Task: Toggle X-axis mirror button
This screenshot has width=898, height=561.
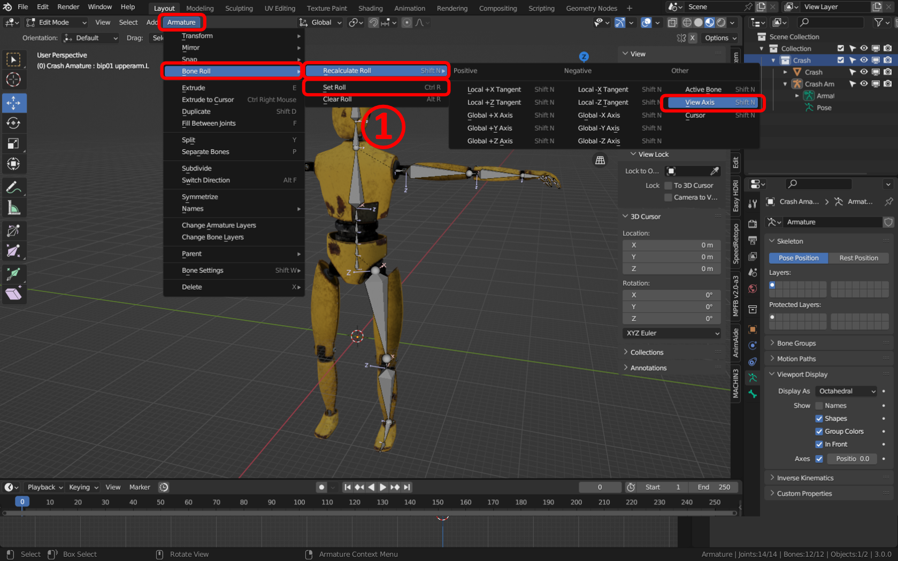Action: [x=692, y=38]
